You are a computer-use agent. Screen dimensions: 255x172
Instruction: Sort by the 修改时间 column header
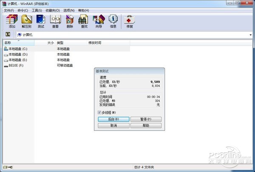[108, 43]
